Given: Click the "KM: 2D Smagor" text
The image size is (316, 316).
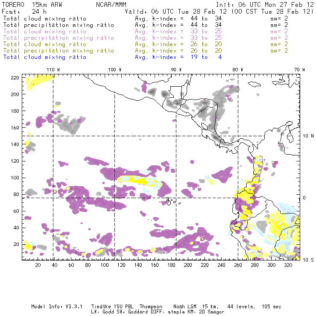Looking at the screenshot, I should pos(206,312).
